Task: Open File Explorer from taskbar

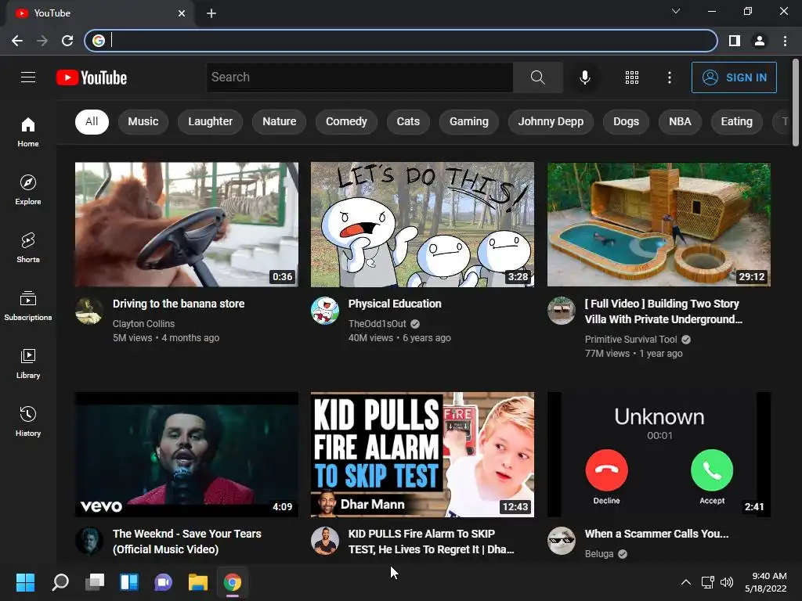Action: tap(198, 582)
